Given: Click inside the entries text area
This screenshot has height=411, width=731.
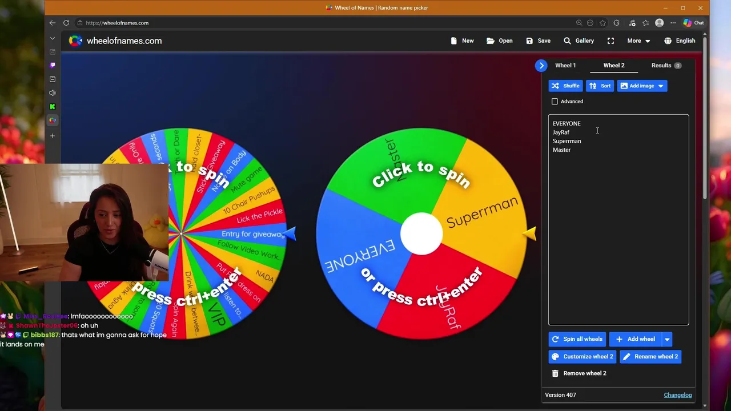Looking at the screenshot, I should pyautogui.click(x=618, y=220).
